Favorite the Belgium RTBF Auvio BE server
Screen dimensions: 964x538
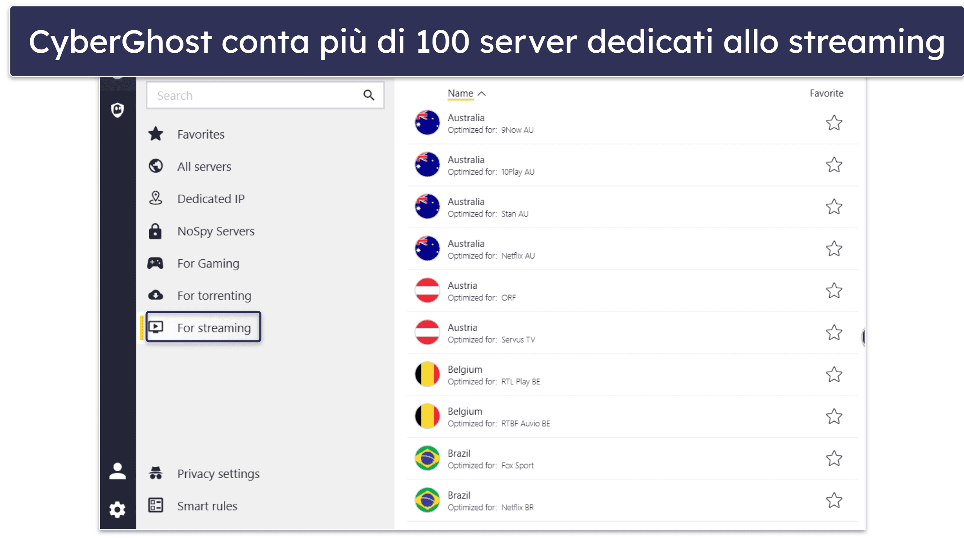click(834, 416)
